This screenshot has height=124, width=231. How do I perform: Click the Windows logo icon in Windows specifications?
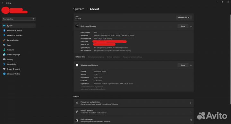pyautogui.click(x=77, y=65)
